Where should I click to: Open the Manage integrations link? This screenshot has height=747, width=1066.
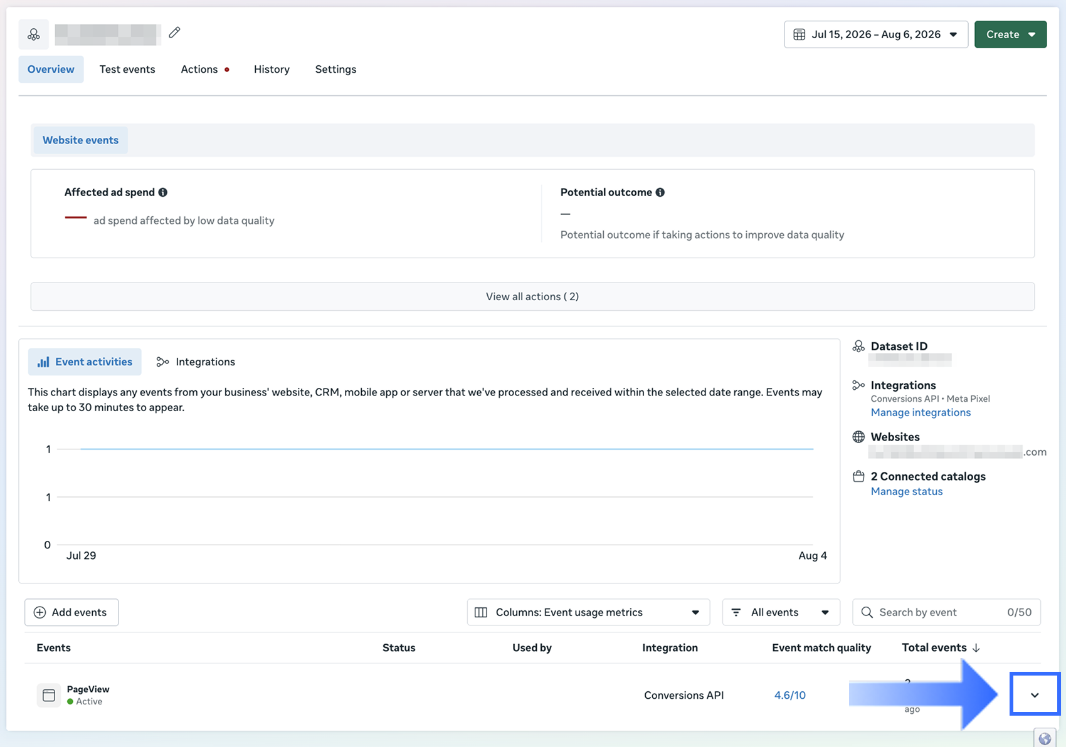point(921,412)
